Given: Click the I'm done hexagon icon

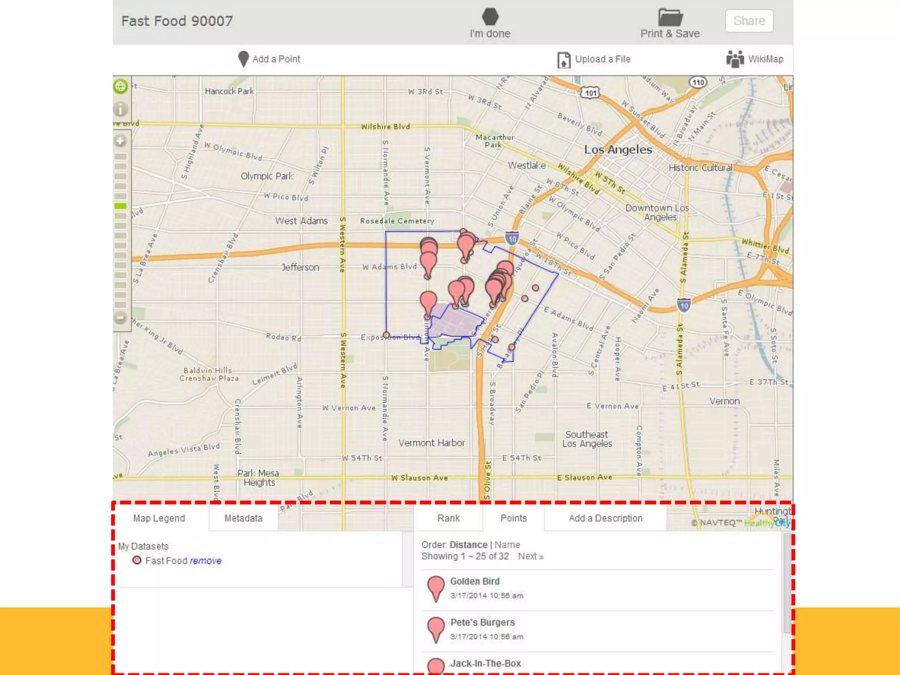Looking at the screenshot, I should 490,17.
